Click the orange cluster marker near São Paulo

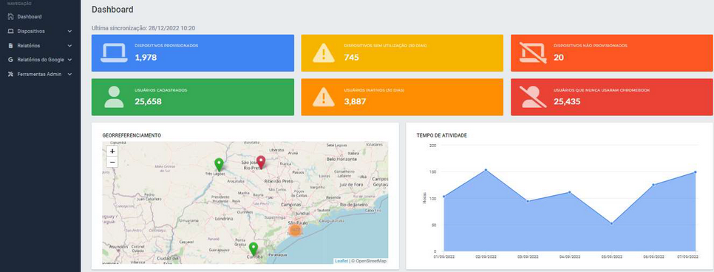(295, 230)
